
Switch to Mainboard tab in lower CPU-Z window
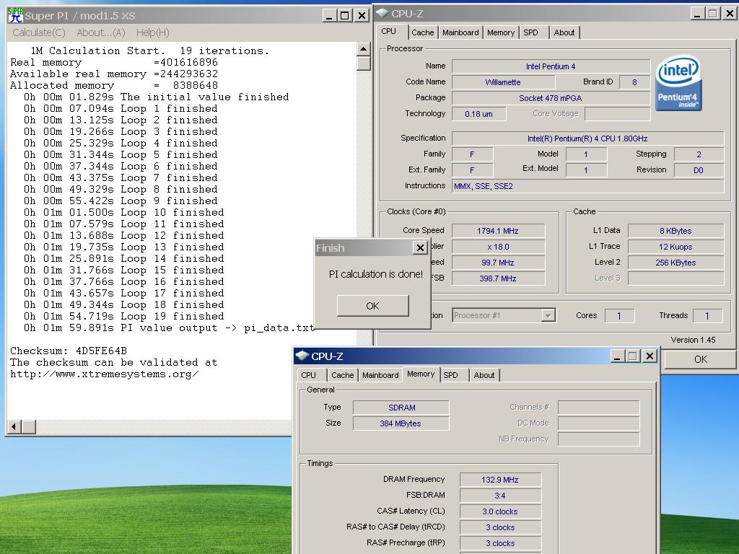pyautogui.click(x=380, y=375)
